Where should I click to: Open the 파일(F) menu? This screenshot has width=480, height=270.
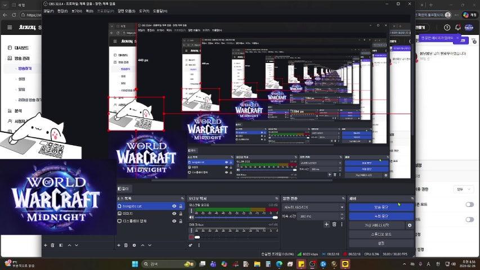coord(49,11)
